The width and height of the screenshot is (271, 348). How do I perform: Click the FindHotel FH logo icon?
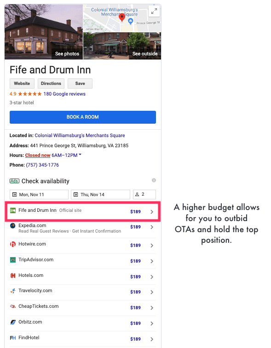click(x=13, y=338)
